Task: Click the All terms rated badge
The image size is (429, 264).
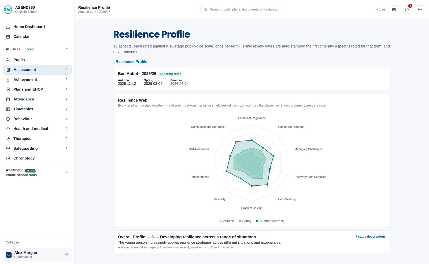Action: (x=171, y=74)
